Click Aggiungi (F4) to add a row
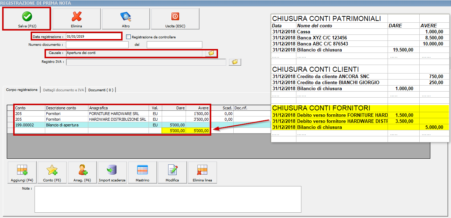 pyautogui.click(x=22, y=172)
